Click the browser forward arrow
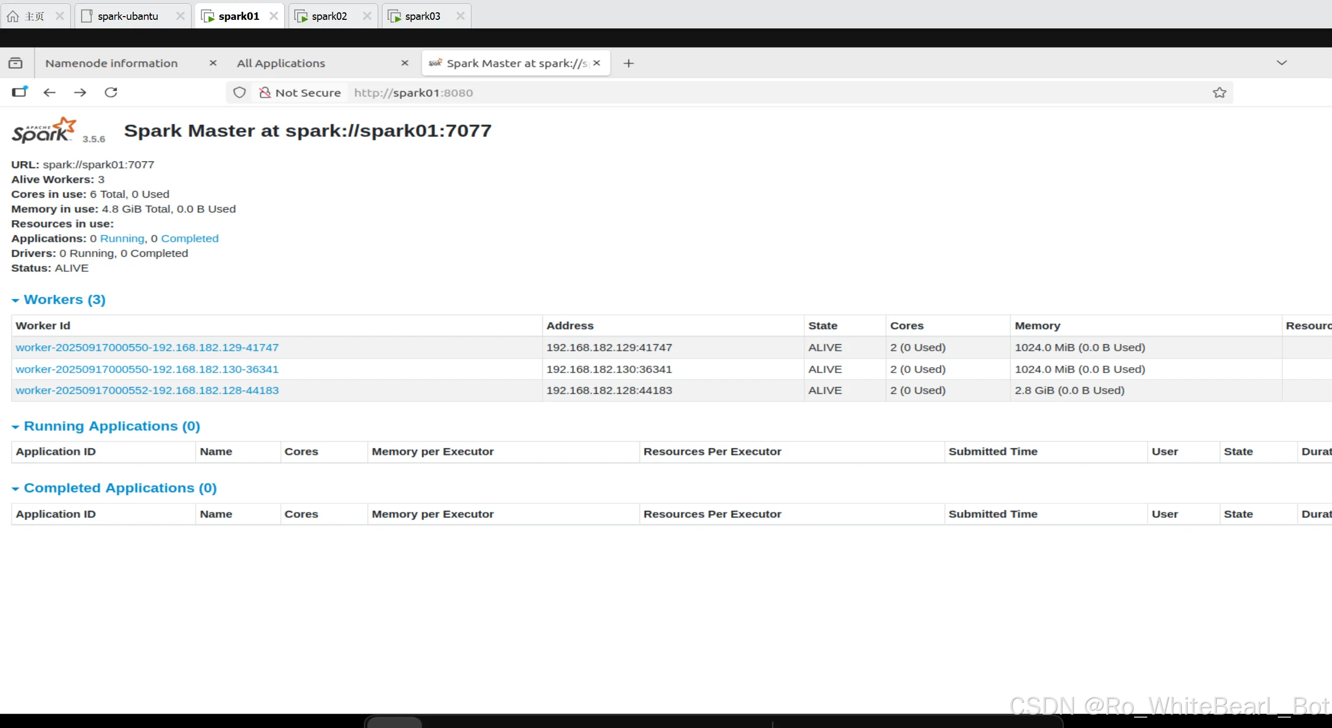1332x728 pixels. tap(80, 92)
